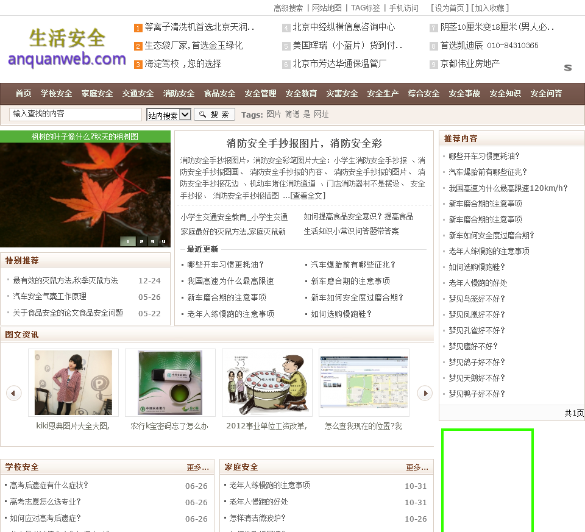
Task: Open 如何选购慢跑鞋 in 最近更新
Action: pos(341,314)
